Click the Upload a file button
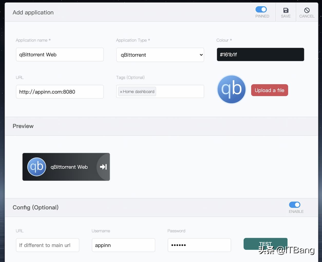This screenshot has height=262, width=322. [x=270, y=90]
